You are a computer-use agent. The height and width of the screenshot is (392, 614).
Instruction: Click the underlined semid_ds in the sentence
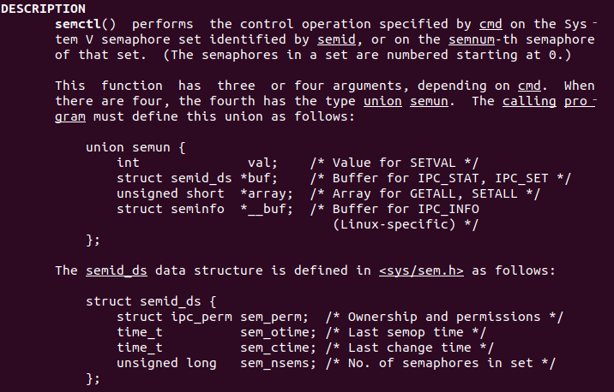coord(117,270)
